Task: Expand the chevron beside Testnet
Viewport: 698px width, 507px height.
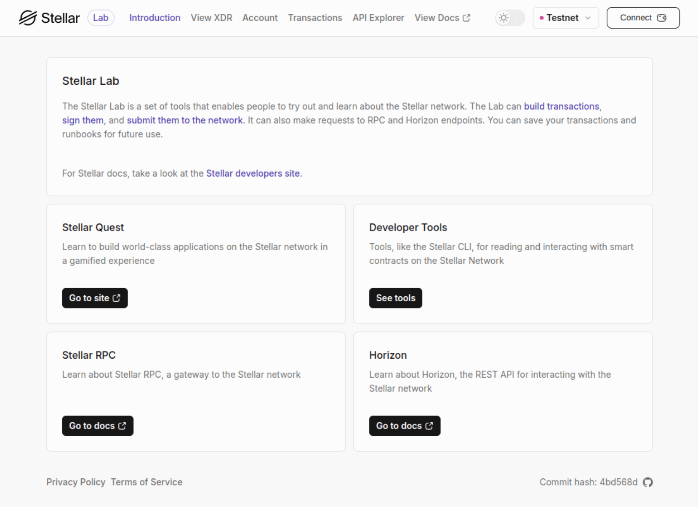Action: (588, 18)
